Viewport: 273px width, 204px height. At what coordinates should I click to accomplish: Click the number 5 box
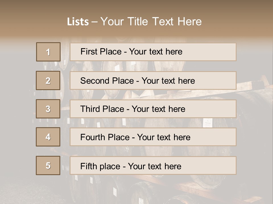click(x=48, y=165)
